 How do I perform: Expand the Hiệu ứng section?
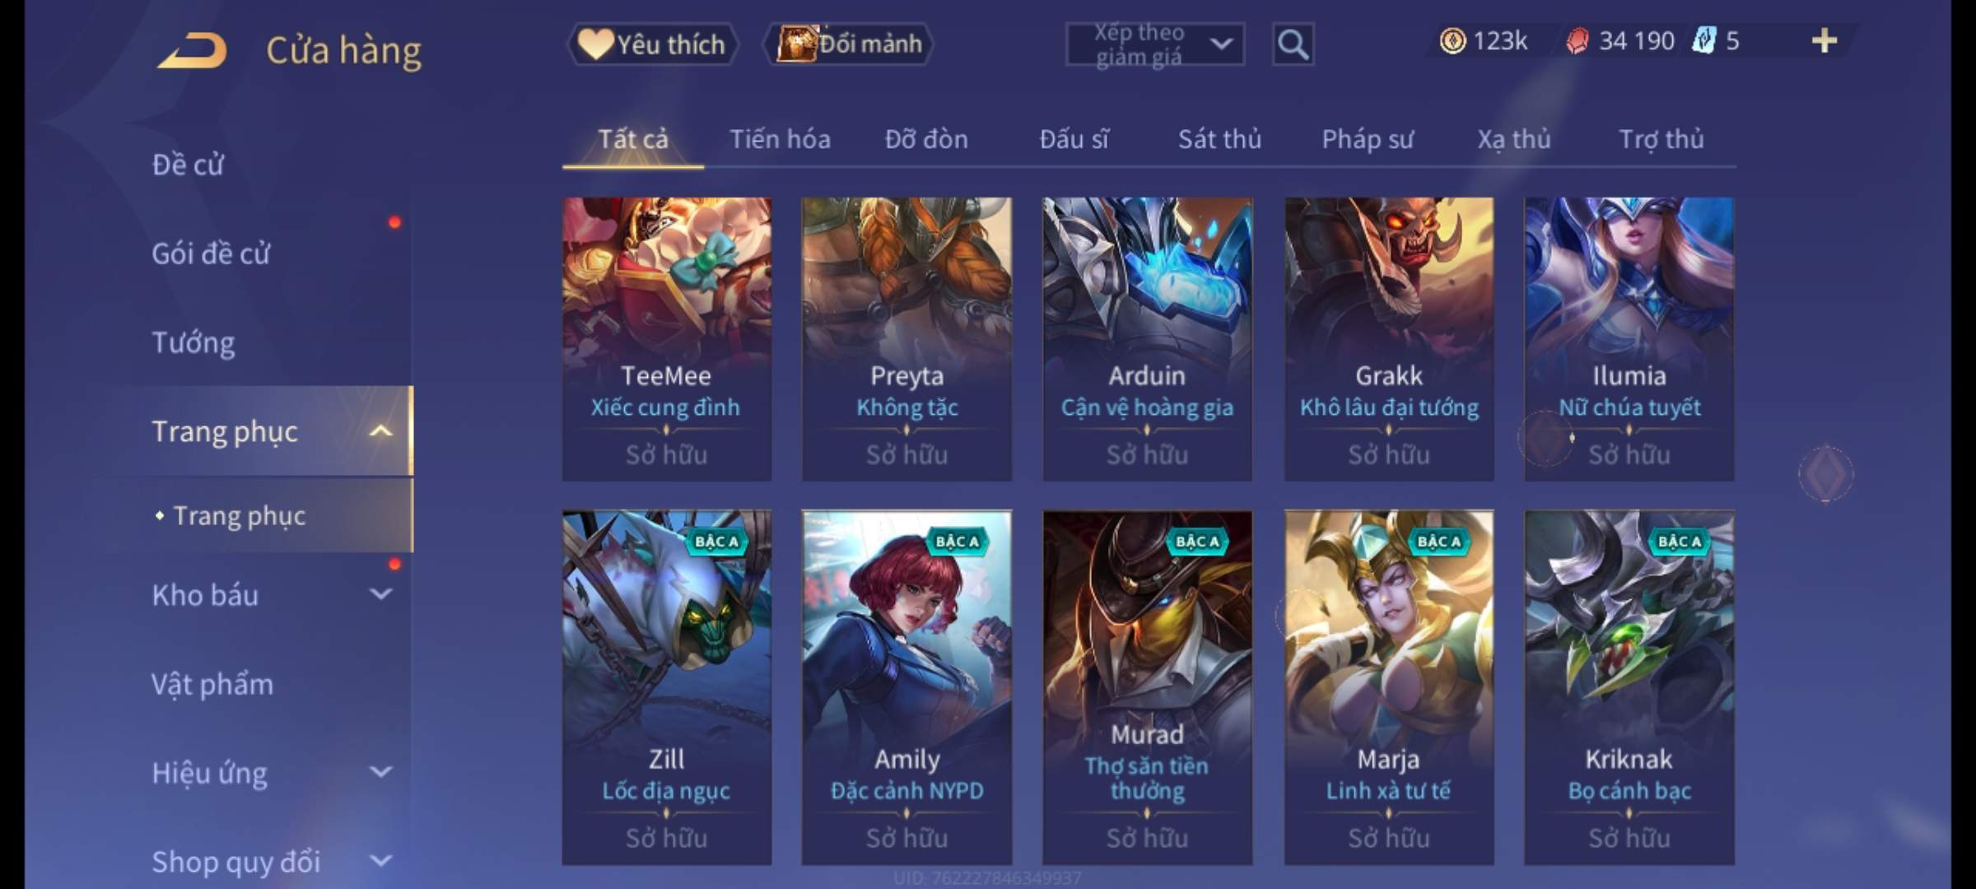coord(380,771)
